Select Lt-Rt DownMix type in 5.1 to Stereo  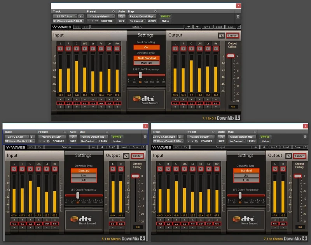(x=84, y=180)
